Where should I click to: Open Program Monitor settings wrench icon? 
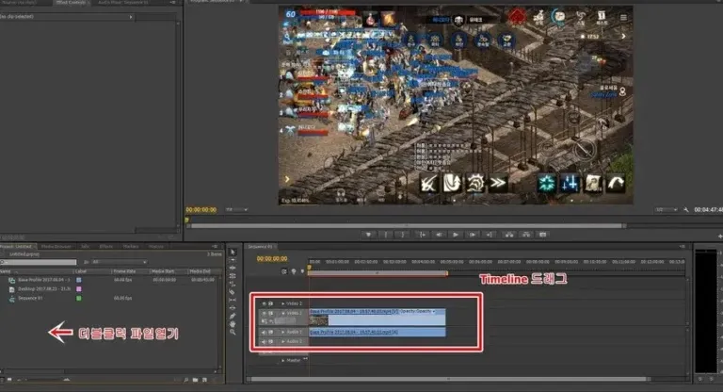[x=686, y=210]
